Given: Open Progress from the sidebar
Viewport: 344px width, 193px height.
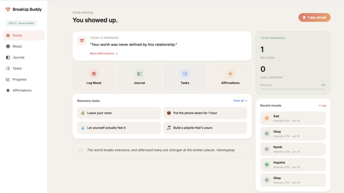Looking at the screenshot, I should coord(23,79).
